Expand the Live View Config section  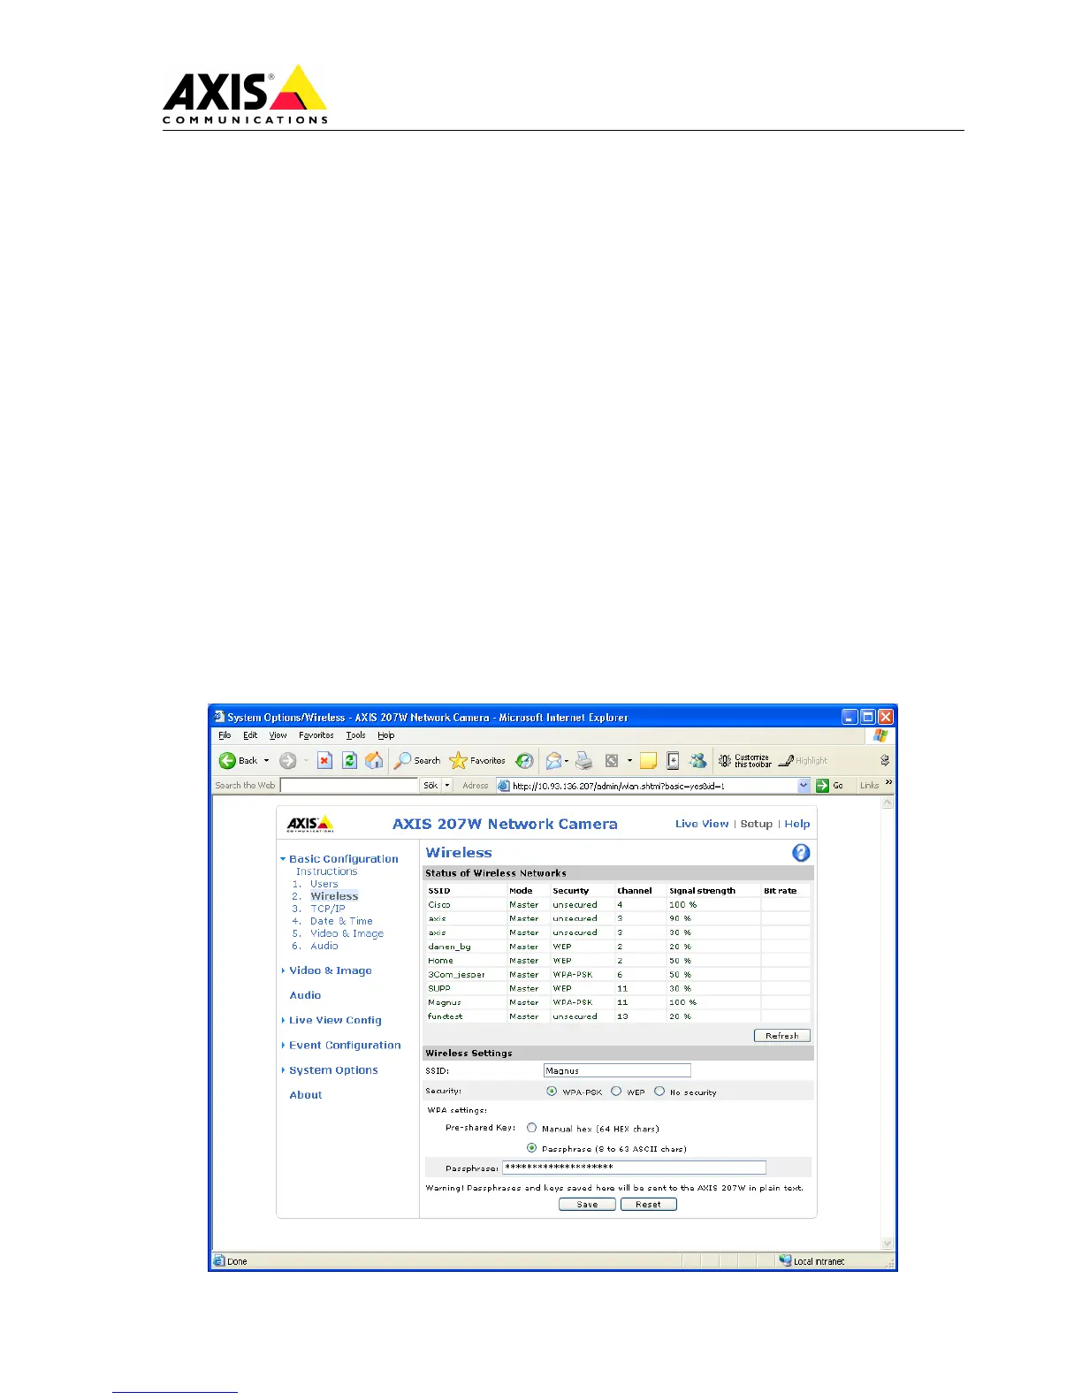[283, 1020]
